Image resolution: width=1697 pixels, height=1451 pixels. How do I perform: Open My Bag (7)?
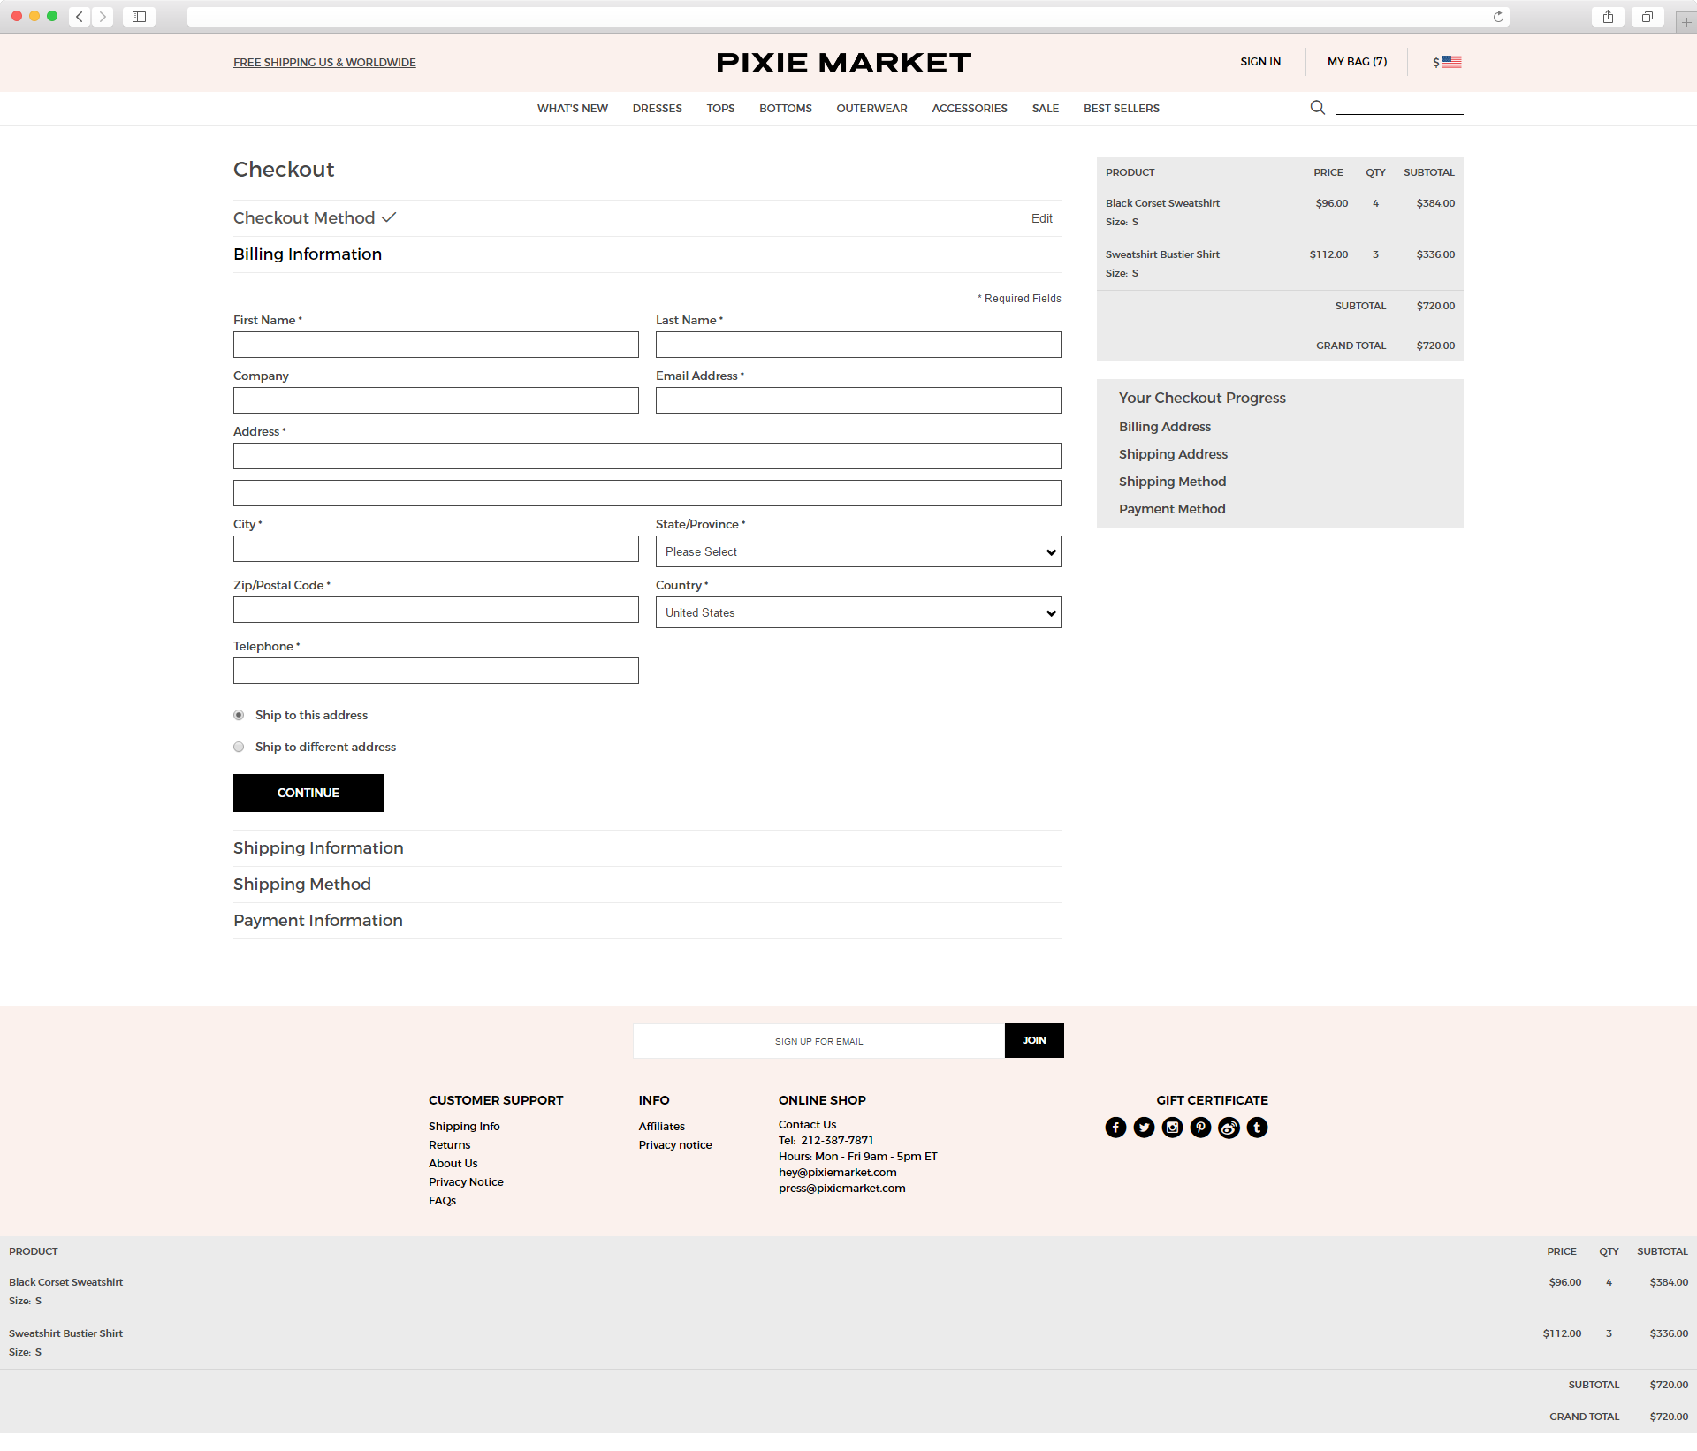(1358, 62)
